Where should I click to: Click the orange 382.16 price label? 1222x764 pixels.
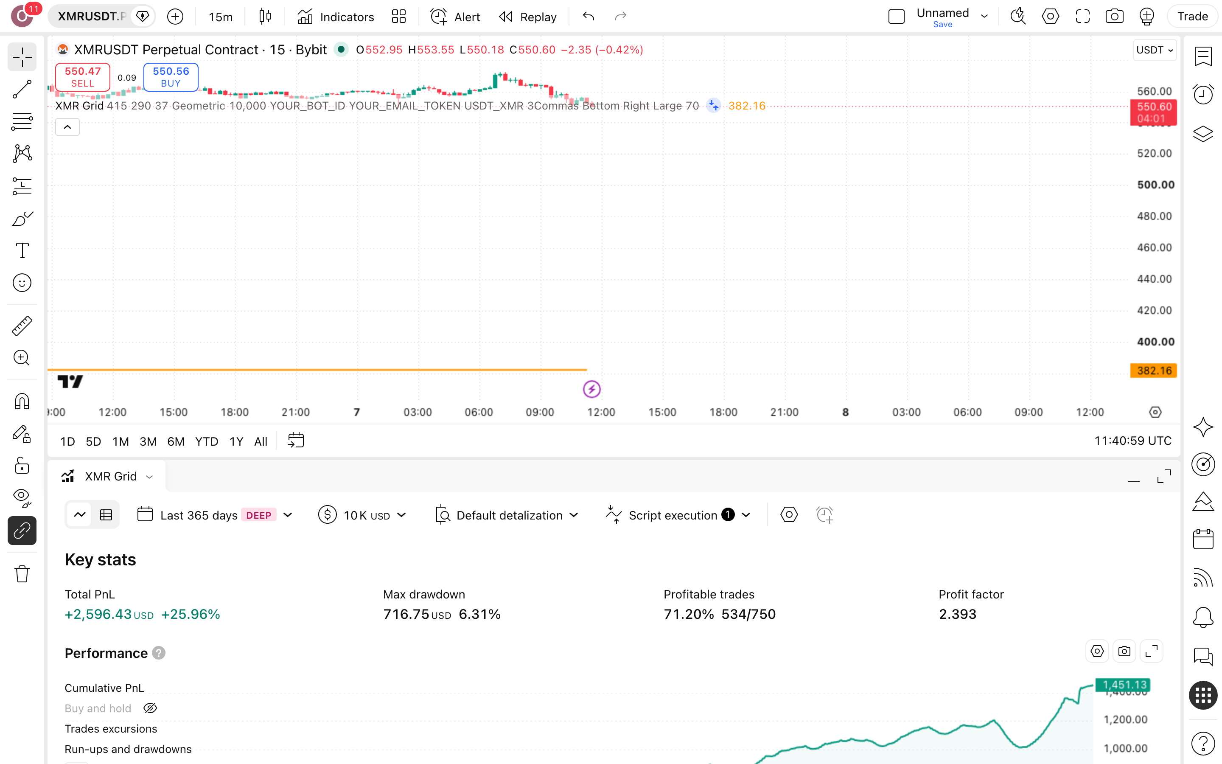(x=1153, y=371)
